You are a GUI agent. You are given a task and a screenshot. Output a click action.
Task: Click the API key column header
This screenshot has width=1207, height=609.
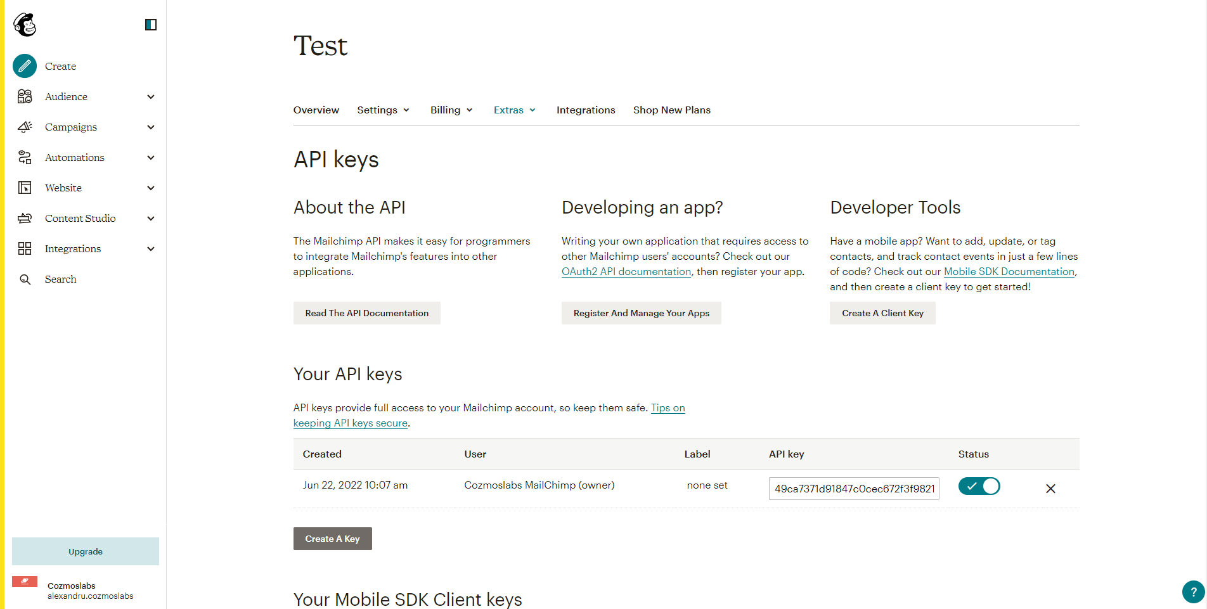tap(787, 454)
